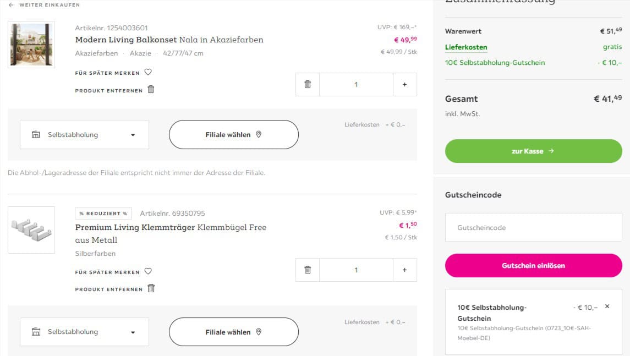The width and height of the screenshot is (630, 356).
Task: Click Filiale wählen for the Klemmträger
Action: pos(233,332)
